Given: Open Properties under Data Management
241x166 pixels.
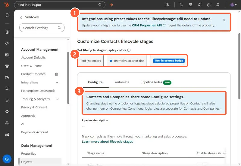Looking at the screenshot, I should [29, 153].
